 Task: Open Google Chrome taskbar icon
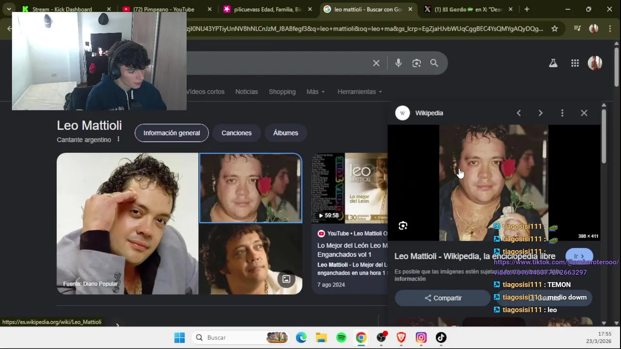(361, 337)
